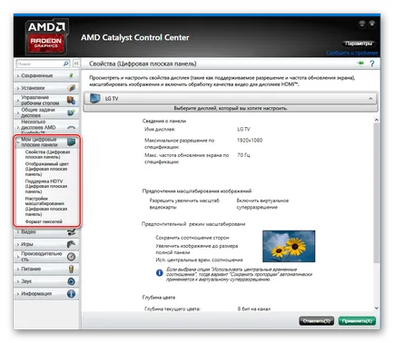The height and width of the screenshot is (343, 394).
Task: Select 'Включить виртуальное суперразрешение' option
Action: 262,203
